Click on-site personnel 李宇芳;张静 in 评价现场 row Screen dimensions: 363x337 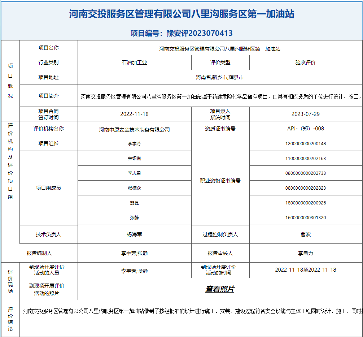point(134,271)
